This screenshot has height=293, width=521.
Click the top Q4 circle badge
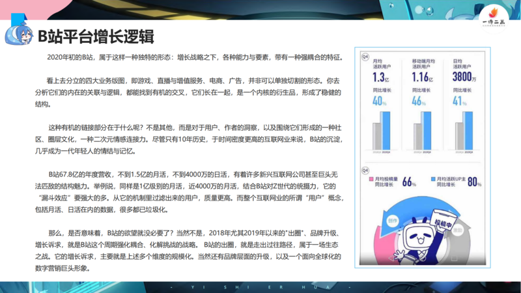[365, 56]
